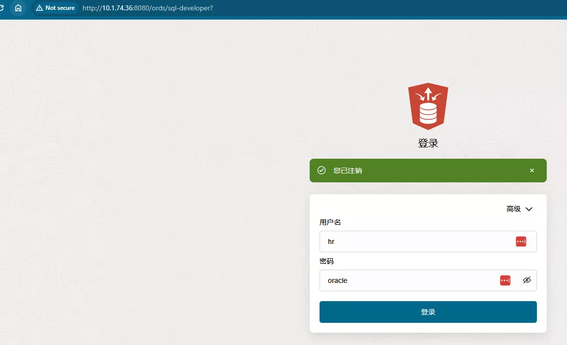
Task: Click the 您已注销 message text
Action: 348,171
